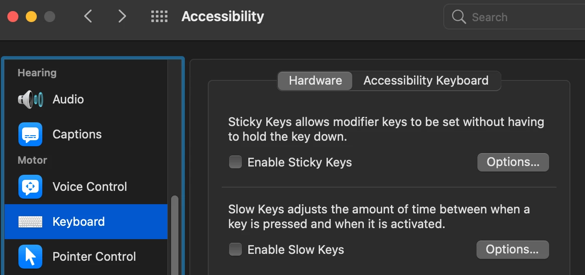Open the Voice Control icon
Image resolution: width=585 pixels, height=275 pixels.
pyautogui.click(x=30, y=187)
